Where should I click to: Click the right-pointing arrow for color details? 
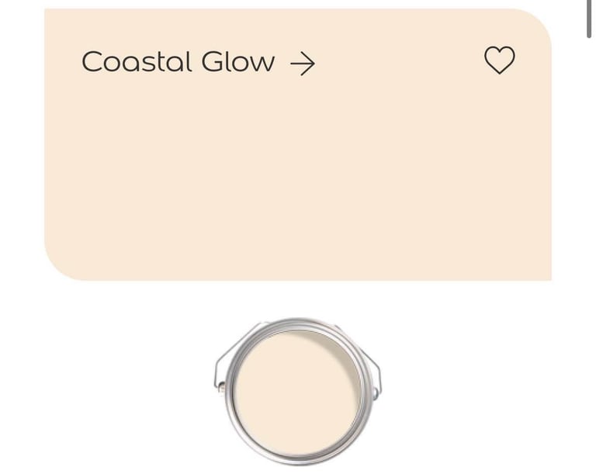pos(303,64)
